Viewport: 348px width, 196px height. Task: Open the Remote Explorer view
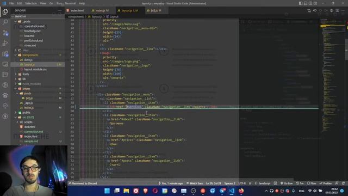(x=5, y=64)
